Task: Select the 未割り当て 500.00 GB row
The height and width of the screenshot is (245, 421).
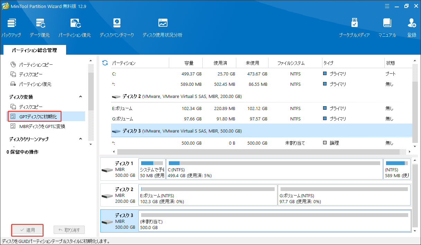Action: [262, 143]
